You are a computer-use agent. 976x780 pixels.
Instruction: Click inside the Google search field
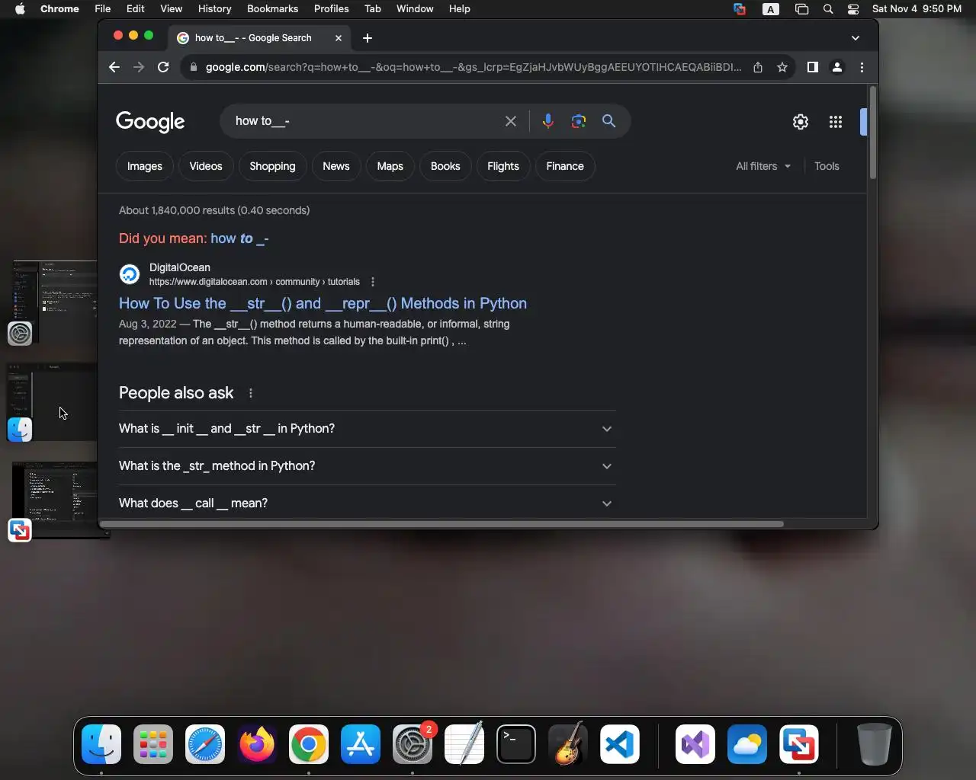pos(366,121)
